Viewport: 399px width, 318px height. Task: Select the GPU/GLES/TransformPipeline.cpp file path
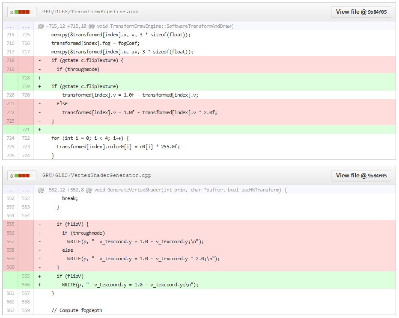point(90,12)
